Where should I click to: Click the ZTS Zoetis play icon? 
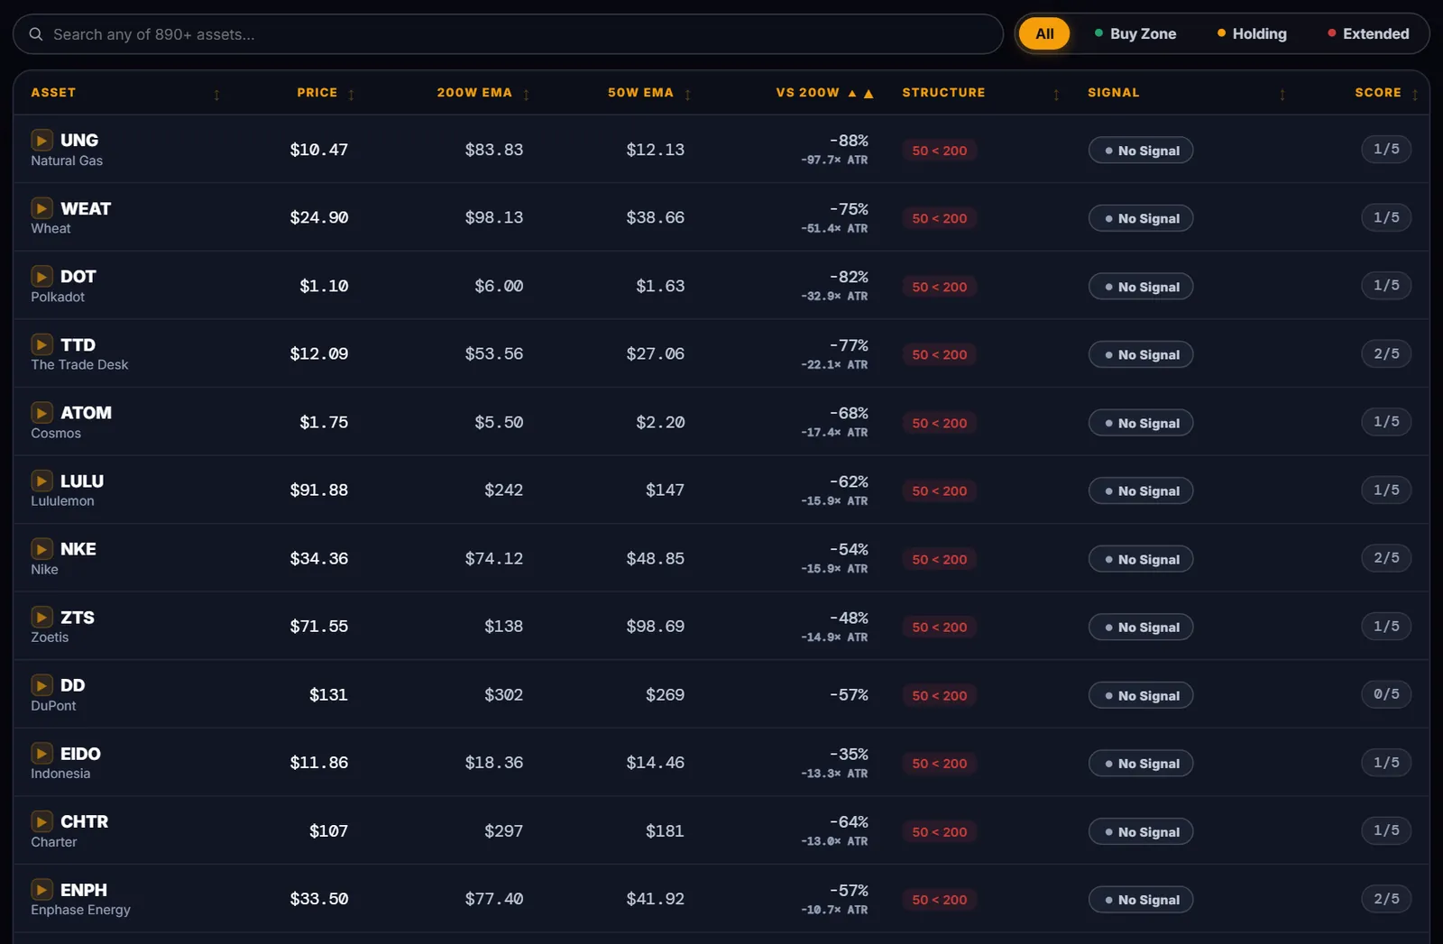tap(41, 617)
